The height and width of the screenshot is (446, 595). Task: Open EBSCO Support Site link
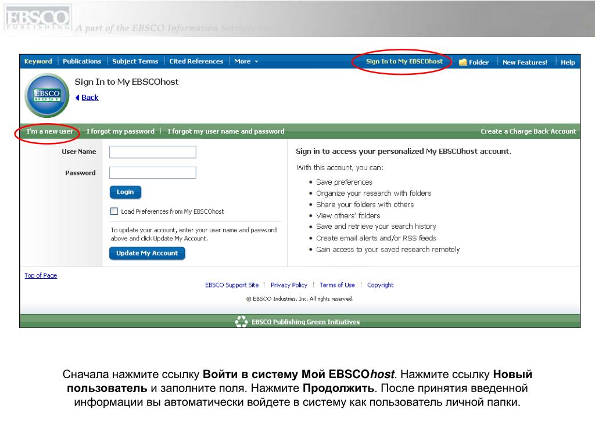232,285
